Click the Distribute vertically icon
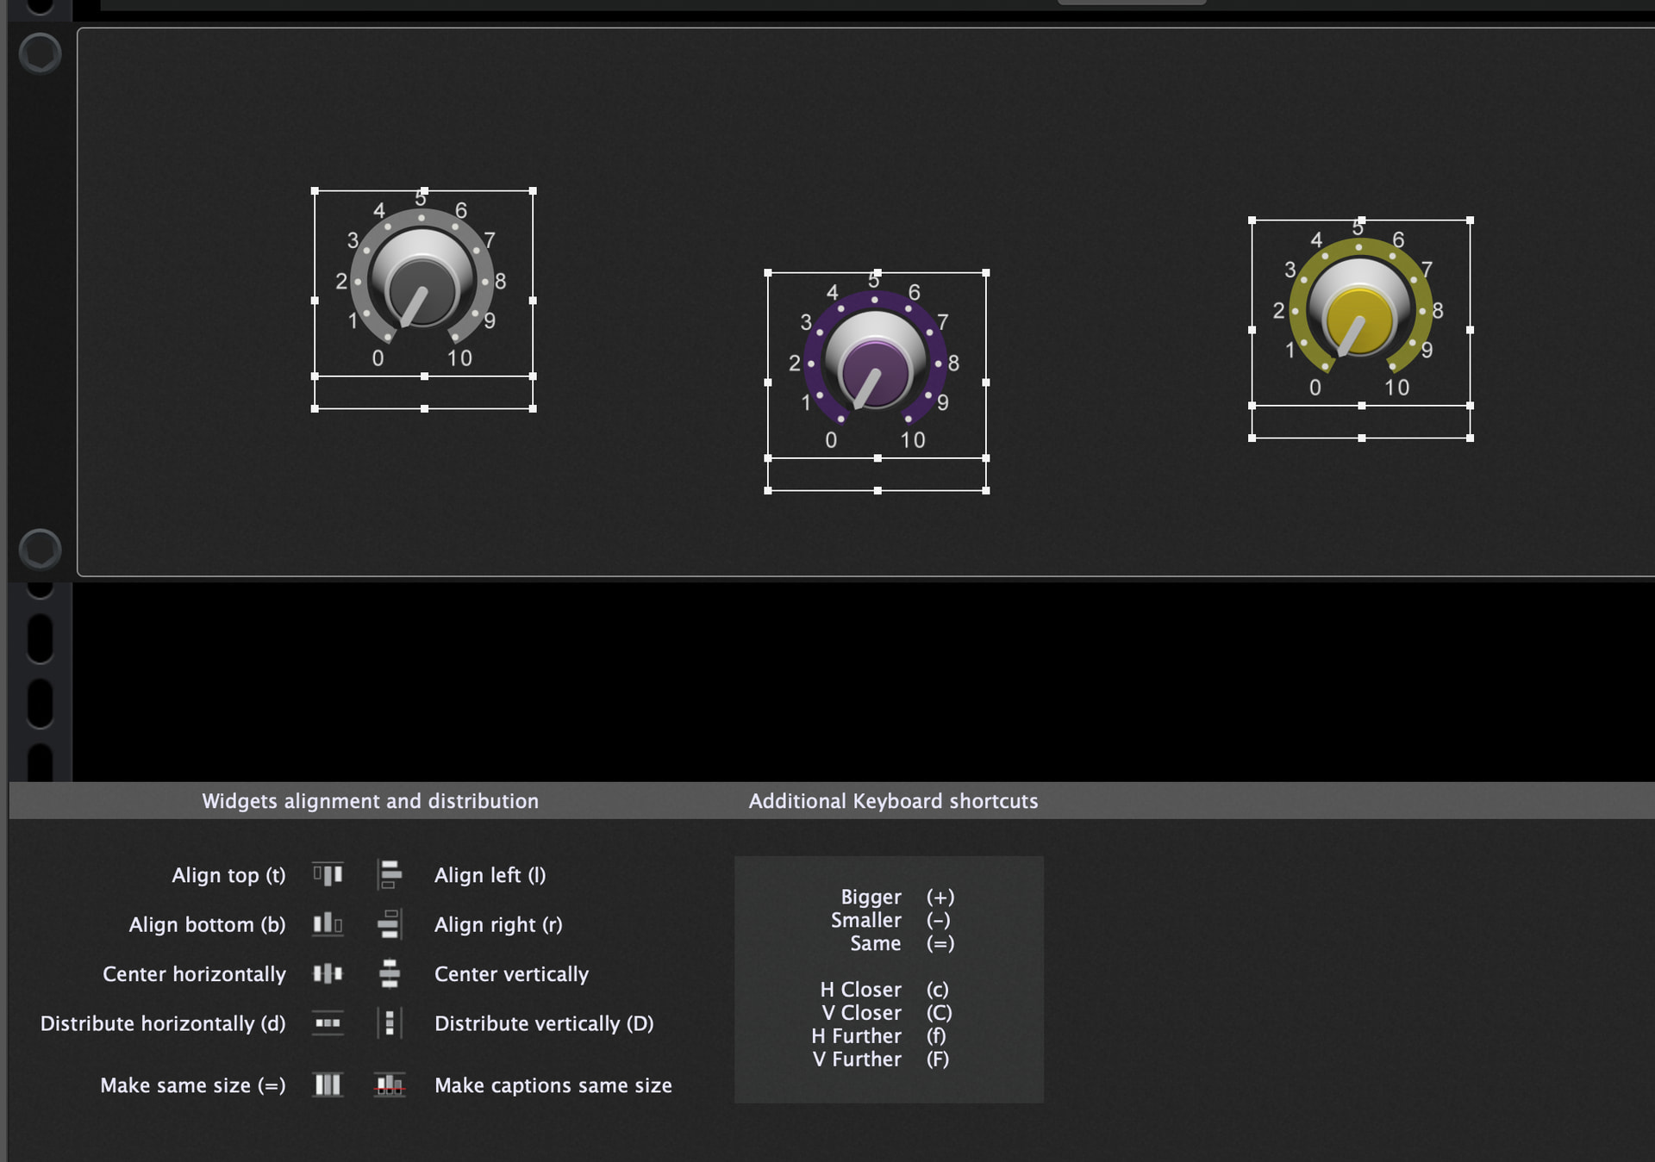The height and width of the screenshot is (1162, 1655). click(390, 1023)
